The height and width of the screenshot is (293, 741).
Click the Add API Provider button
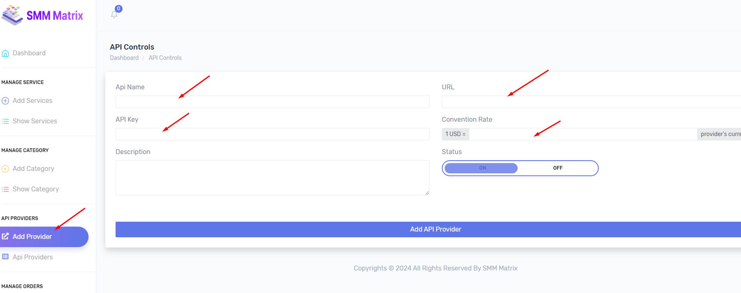[x=428, y=229]
